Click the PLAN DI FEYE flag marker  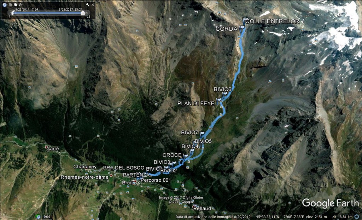(x=218, y=101)
